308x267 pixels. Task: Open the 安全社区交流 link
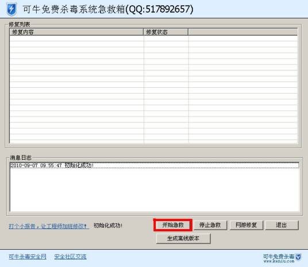tap(70, 257)
